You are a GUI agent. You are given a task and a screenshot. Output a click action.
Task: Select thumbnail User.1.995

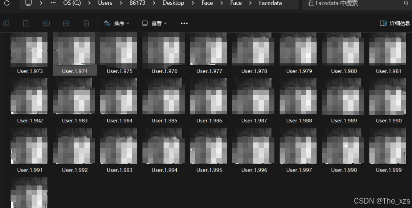[x=208, y=146]
